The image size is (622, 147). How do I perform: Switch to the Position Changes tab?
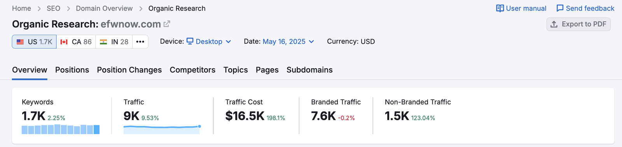click(129, 70)
